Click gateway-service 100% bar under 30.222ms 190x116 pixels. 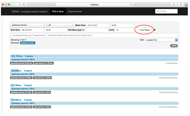coord(94,74)
